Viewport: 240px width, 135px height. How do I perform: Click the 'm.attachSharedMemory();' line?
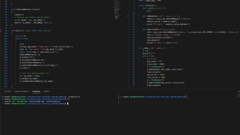click(x=32, y=63)
